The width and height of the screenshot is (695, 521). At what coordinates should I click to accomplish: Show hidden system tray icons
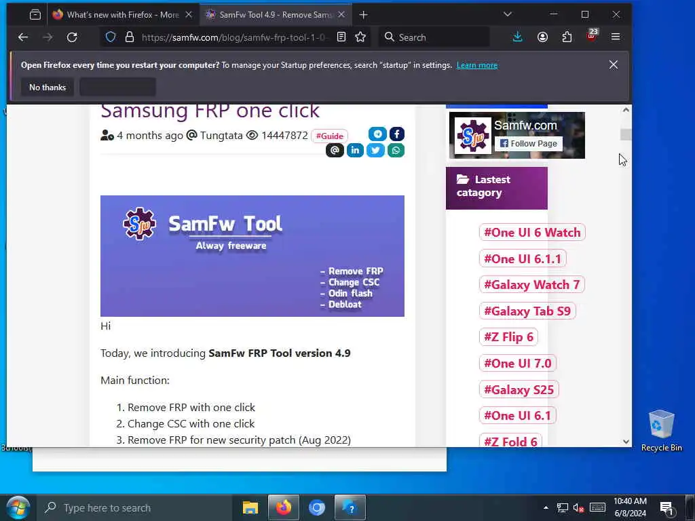coord(546,507)
